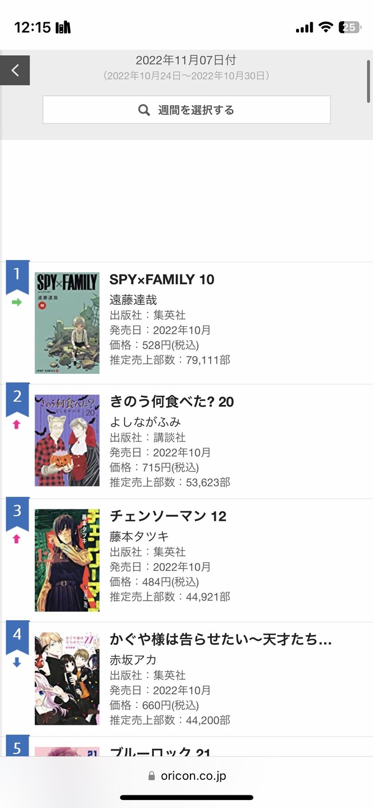Click the magnifier icon in week selector
The height and width of the screenshot is (808, 373).
[x=144, y=110]
